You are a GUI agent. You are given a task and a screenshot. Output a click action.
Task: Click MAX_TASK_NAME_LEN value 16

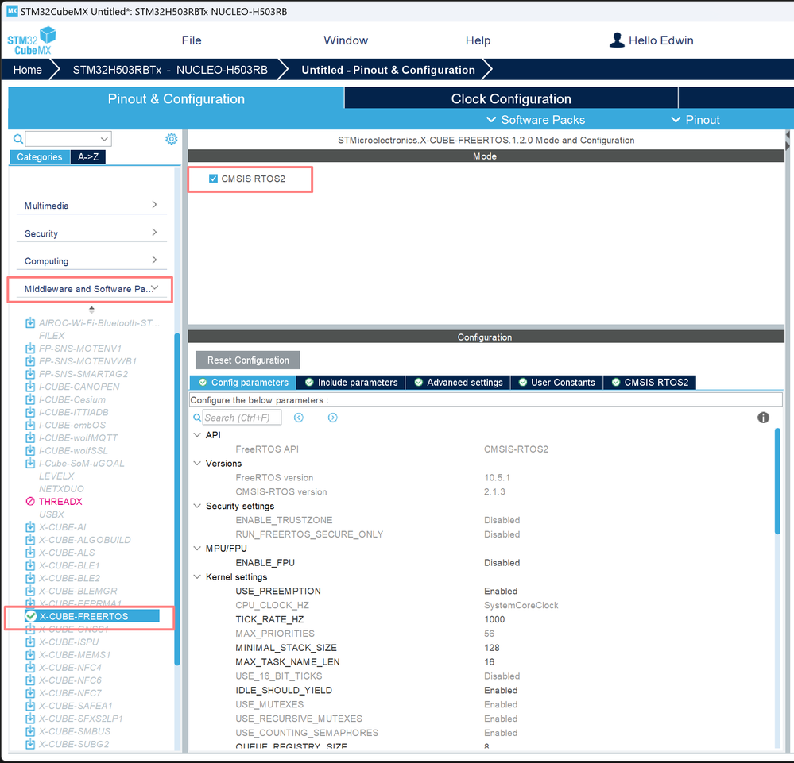[489, 662]
